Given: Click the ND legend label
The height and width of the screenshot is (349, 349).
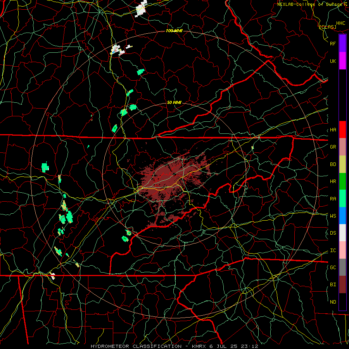Looking at the screenshot, I should click(x=333, y=302).
